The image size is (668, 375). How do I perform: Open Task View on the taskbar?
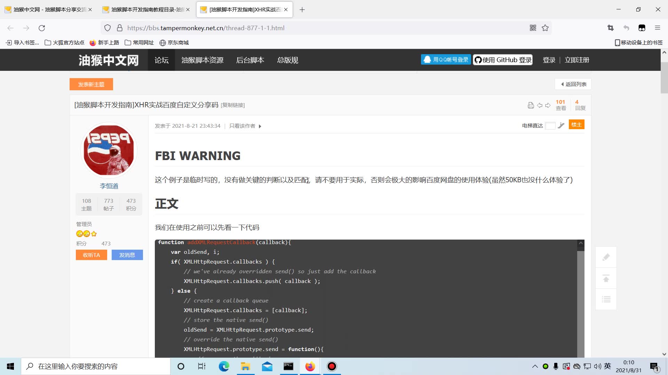pos(202,366)
